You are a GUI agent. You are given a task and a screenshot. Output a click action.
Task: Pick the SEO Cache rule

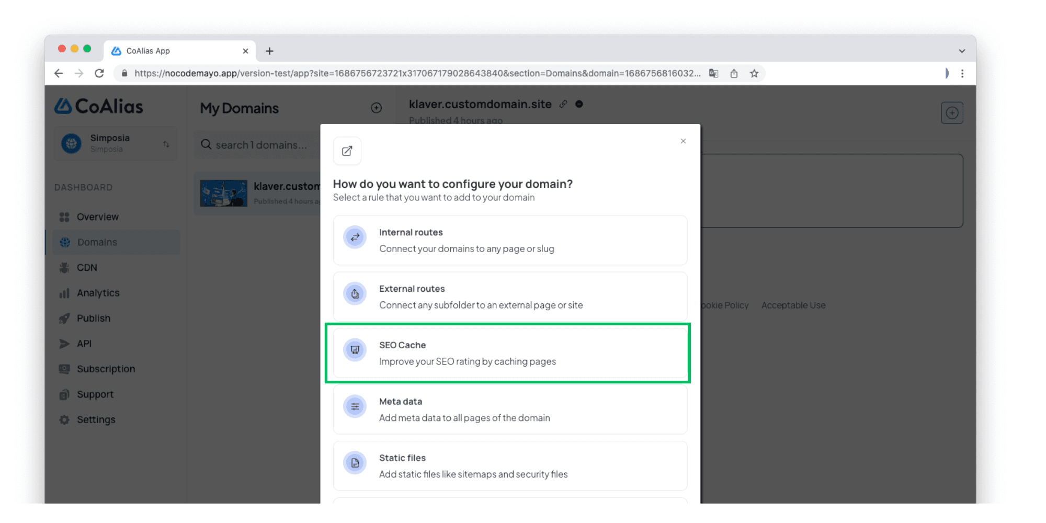tap(510, 353)
